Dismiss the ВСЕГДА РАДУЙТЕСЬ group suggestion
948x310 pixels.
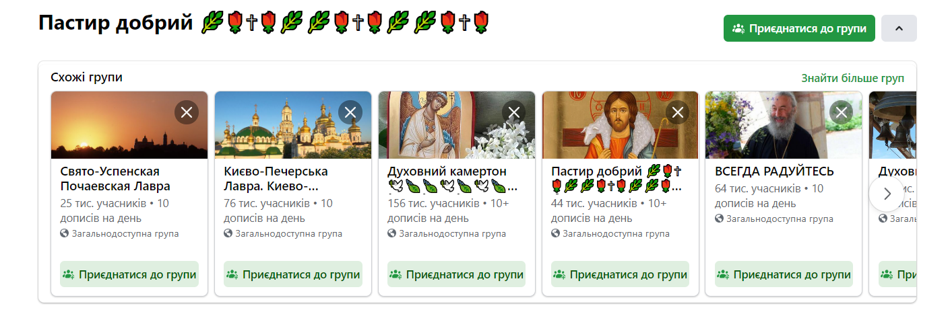click(x=842, y=112)
